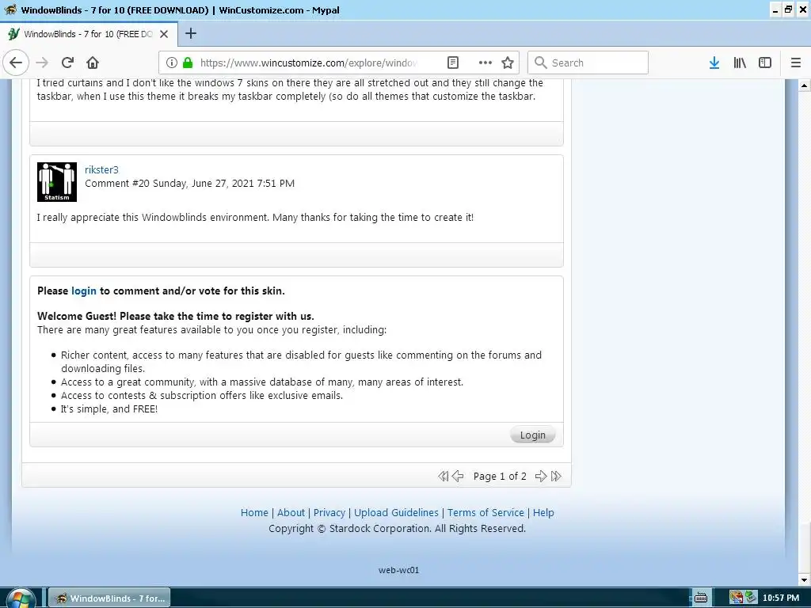Open the hamburger application menu
The height and width of the screenshot is (608, 811).
pyautogui.click(x=796, y=63)
